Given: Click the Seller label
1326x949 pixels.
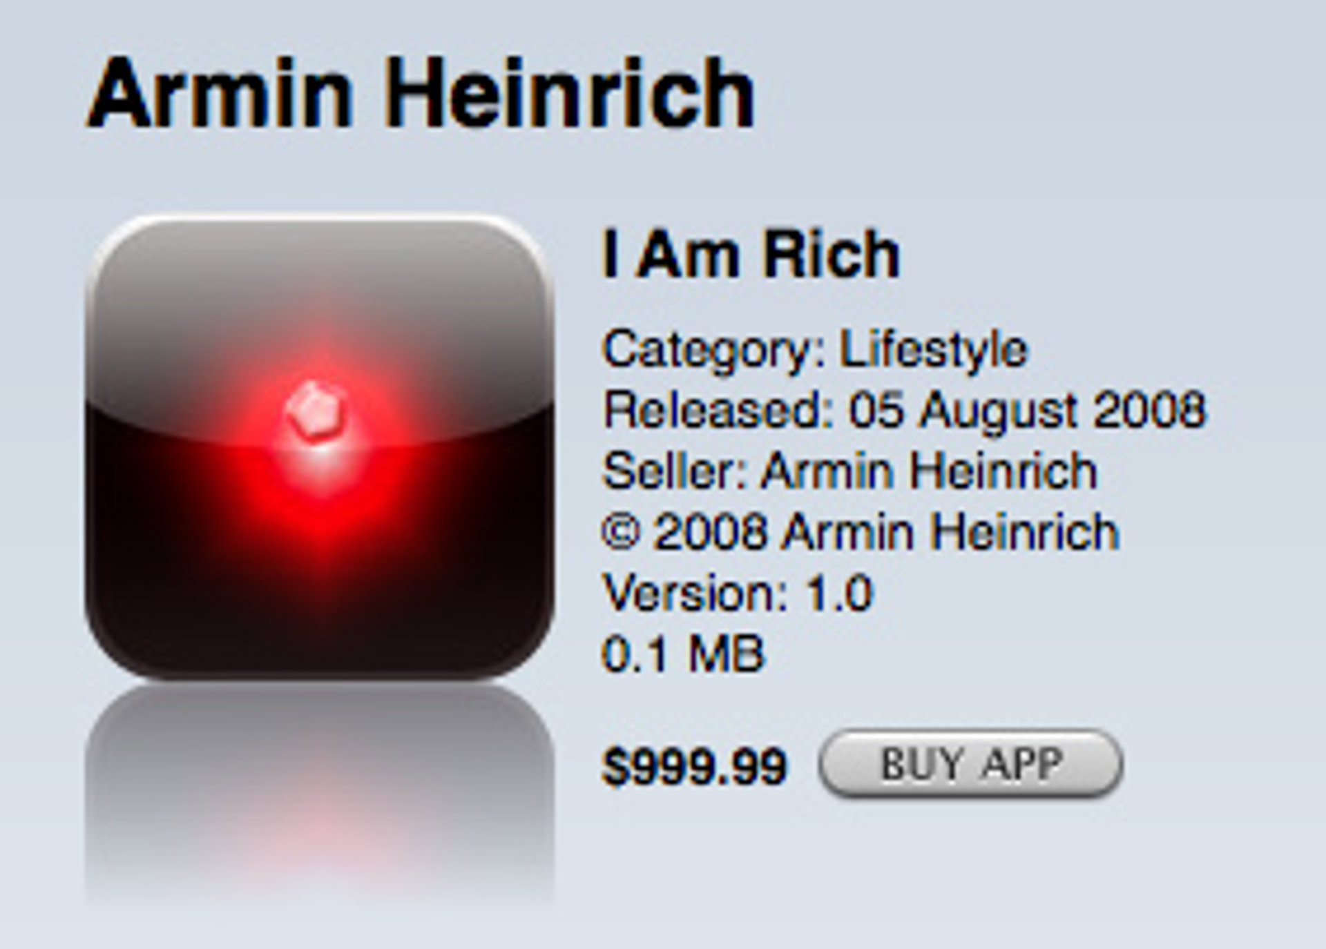Looking at the screenshot, I should coord(675,471).
